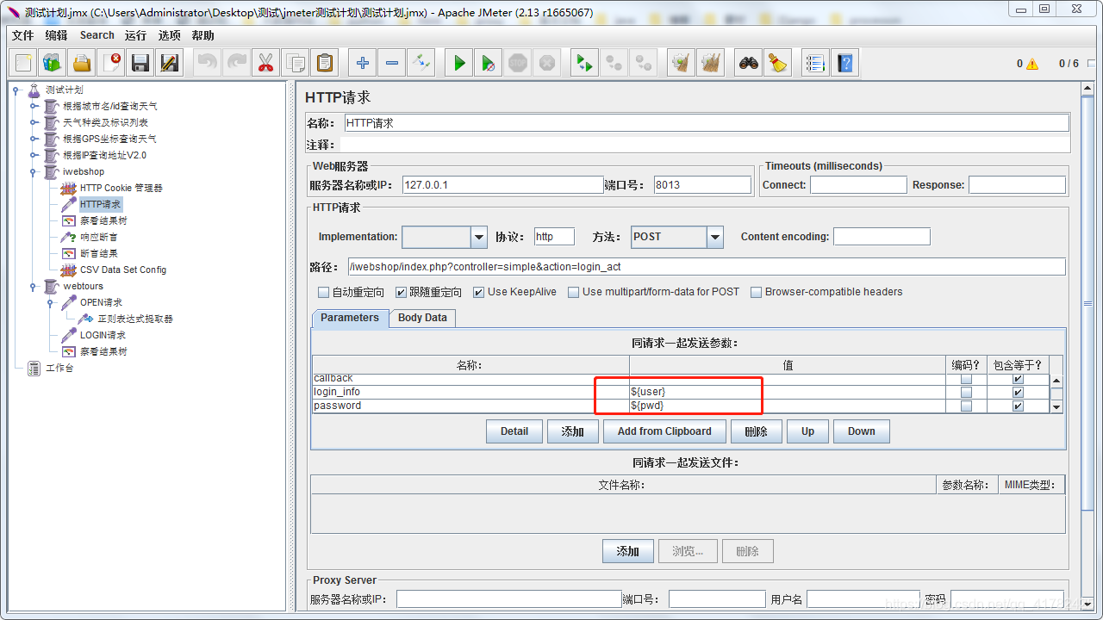The image size is (1103, 620).
Task: Collapse the webtours thread group
Action: click(33, 286)
